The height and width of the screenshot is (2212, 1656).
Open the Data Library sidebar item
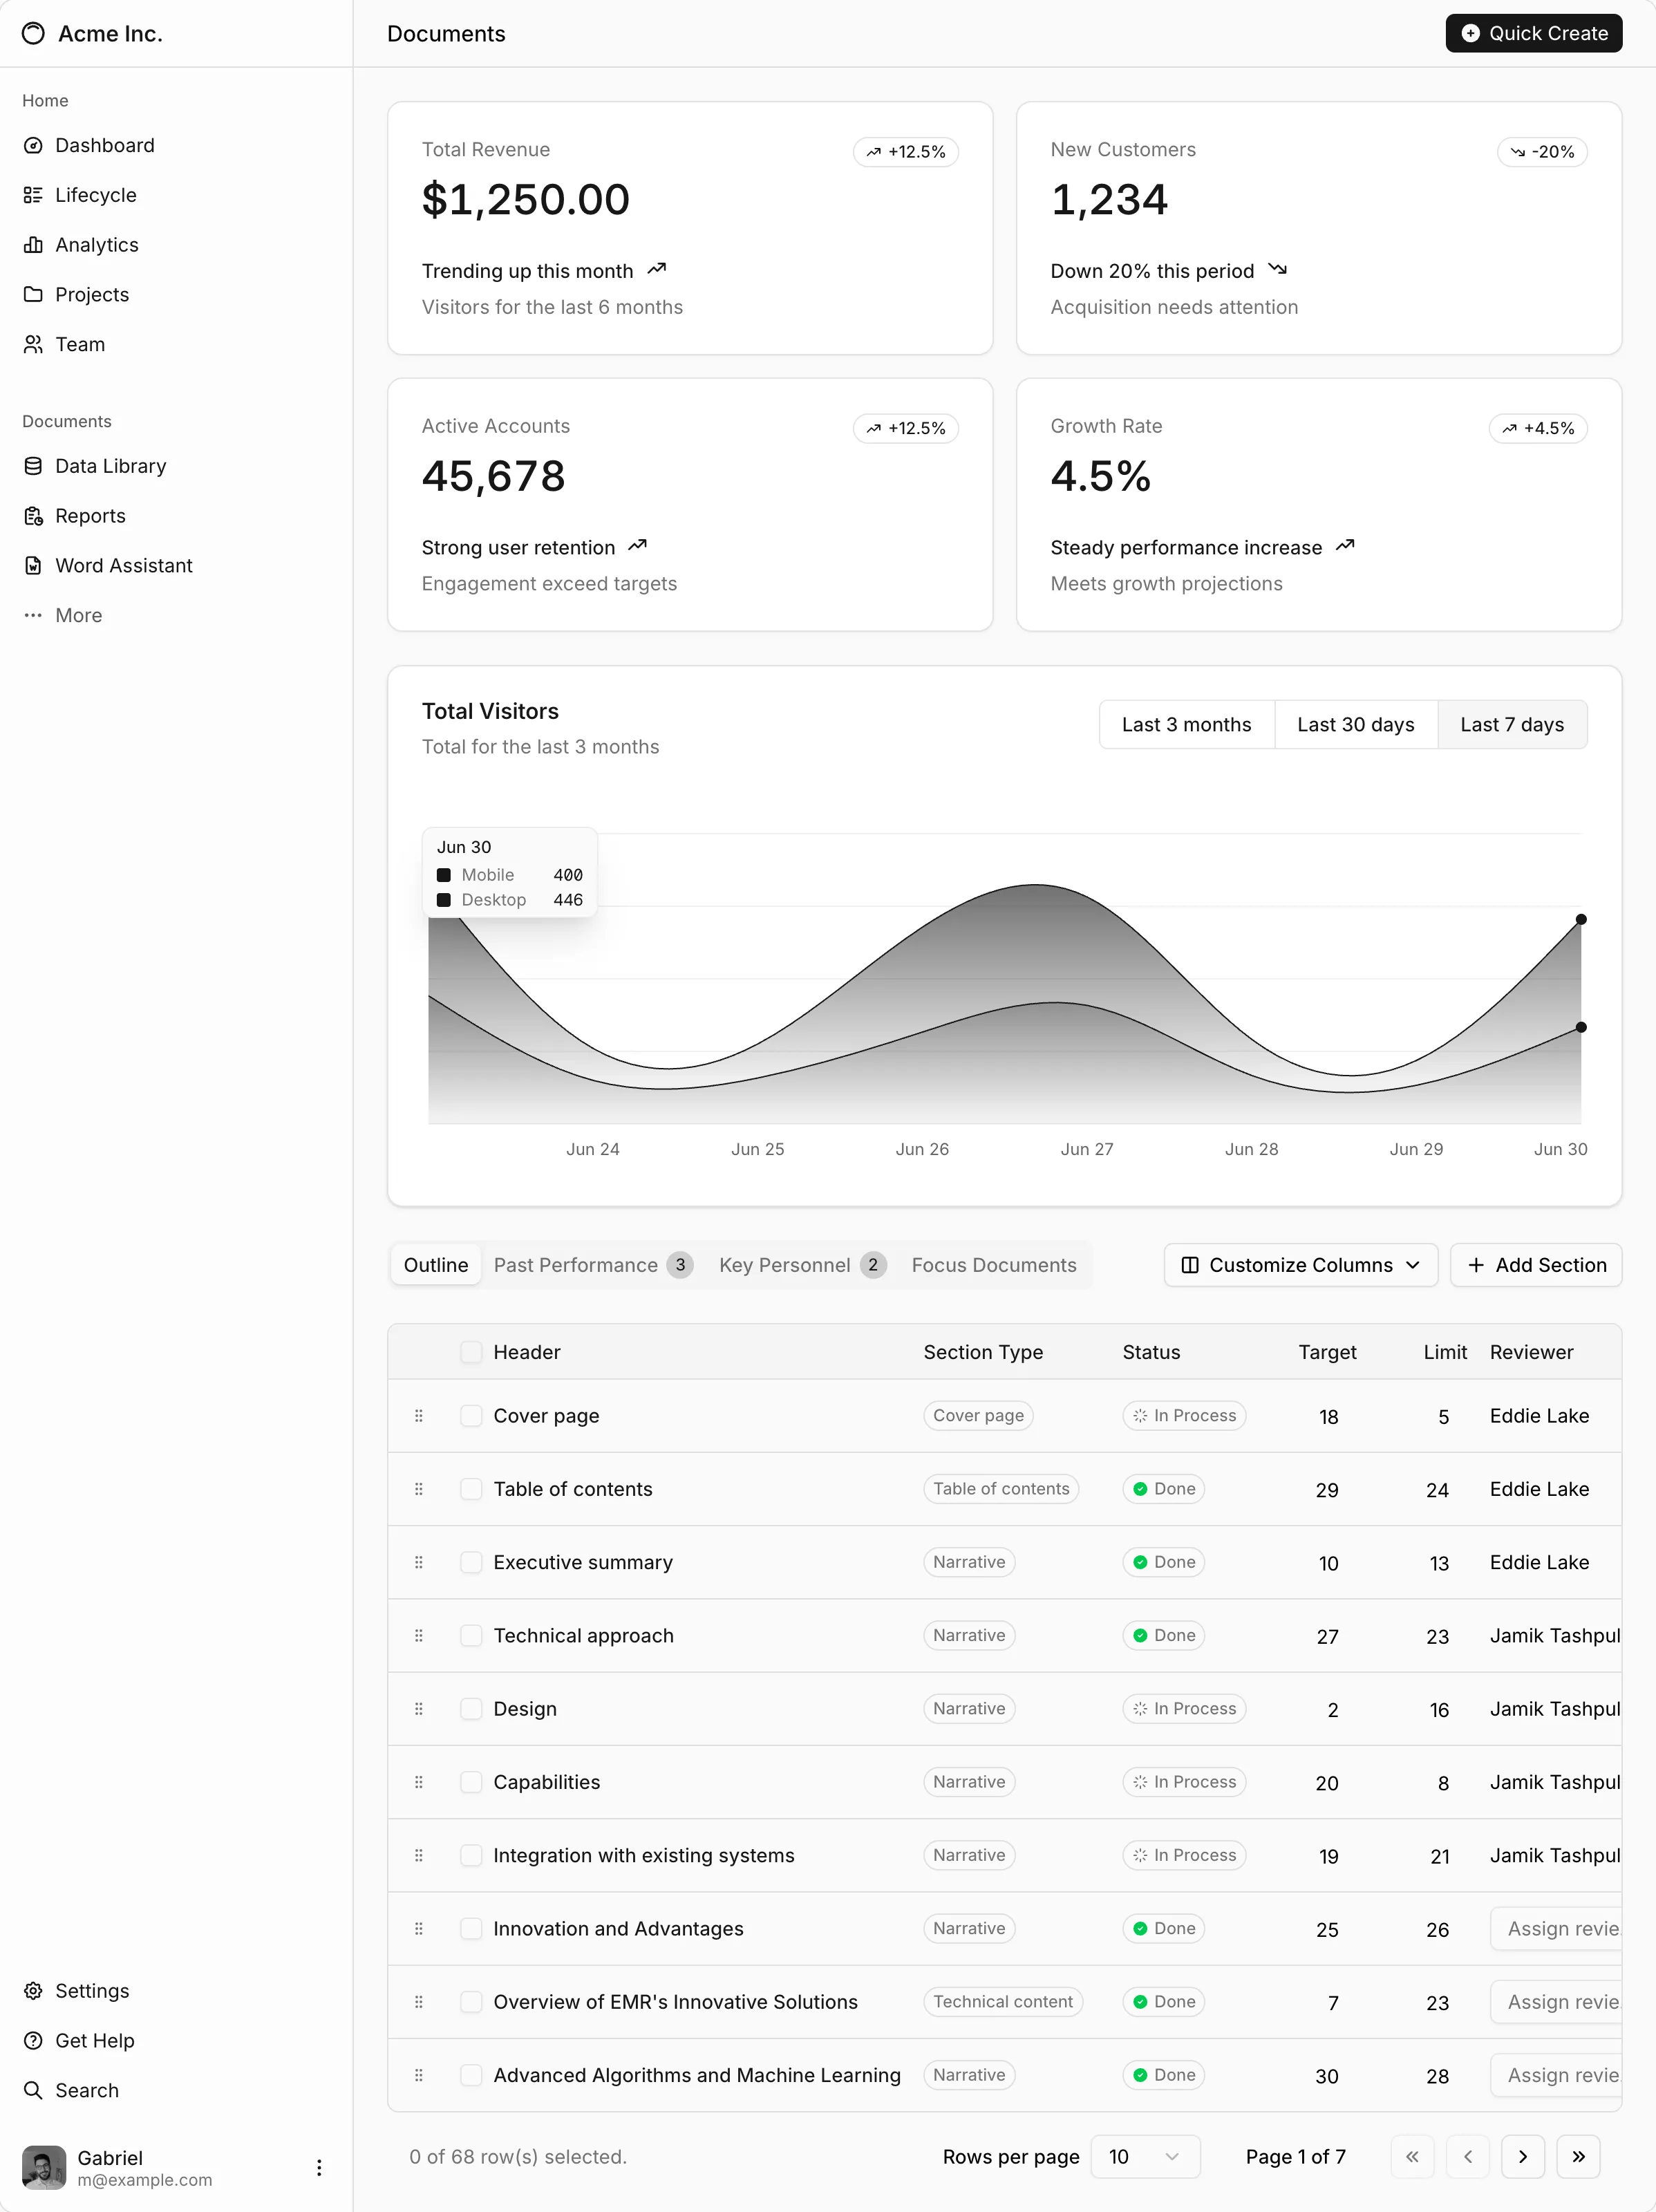[x=176, y=466]
